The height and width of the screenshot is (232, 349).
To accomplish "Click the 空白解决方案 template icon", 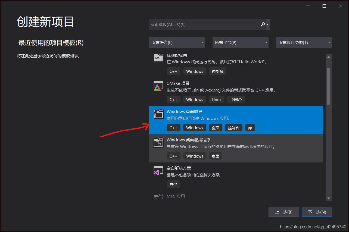I will tap(158, 170).
